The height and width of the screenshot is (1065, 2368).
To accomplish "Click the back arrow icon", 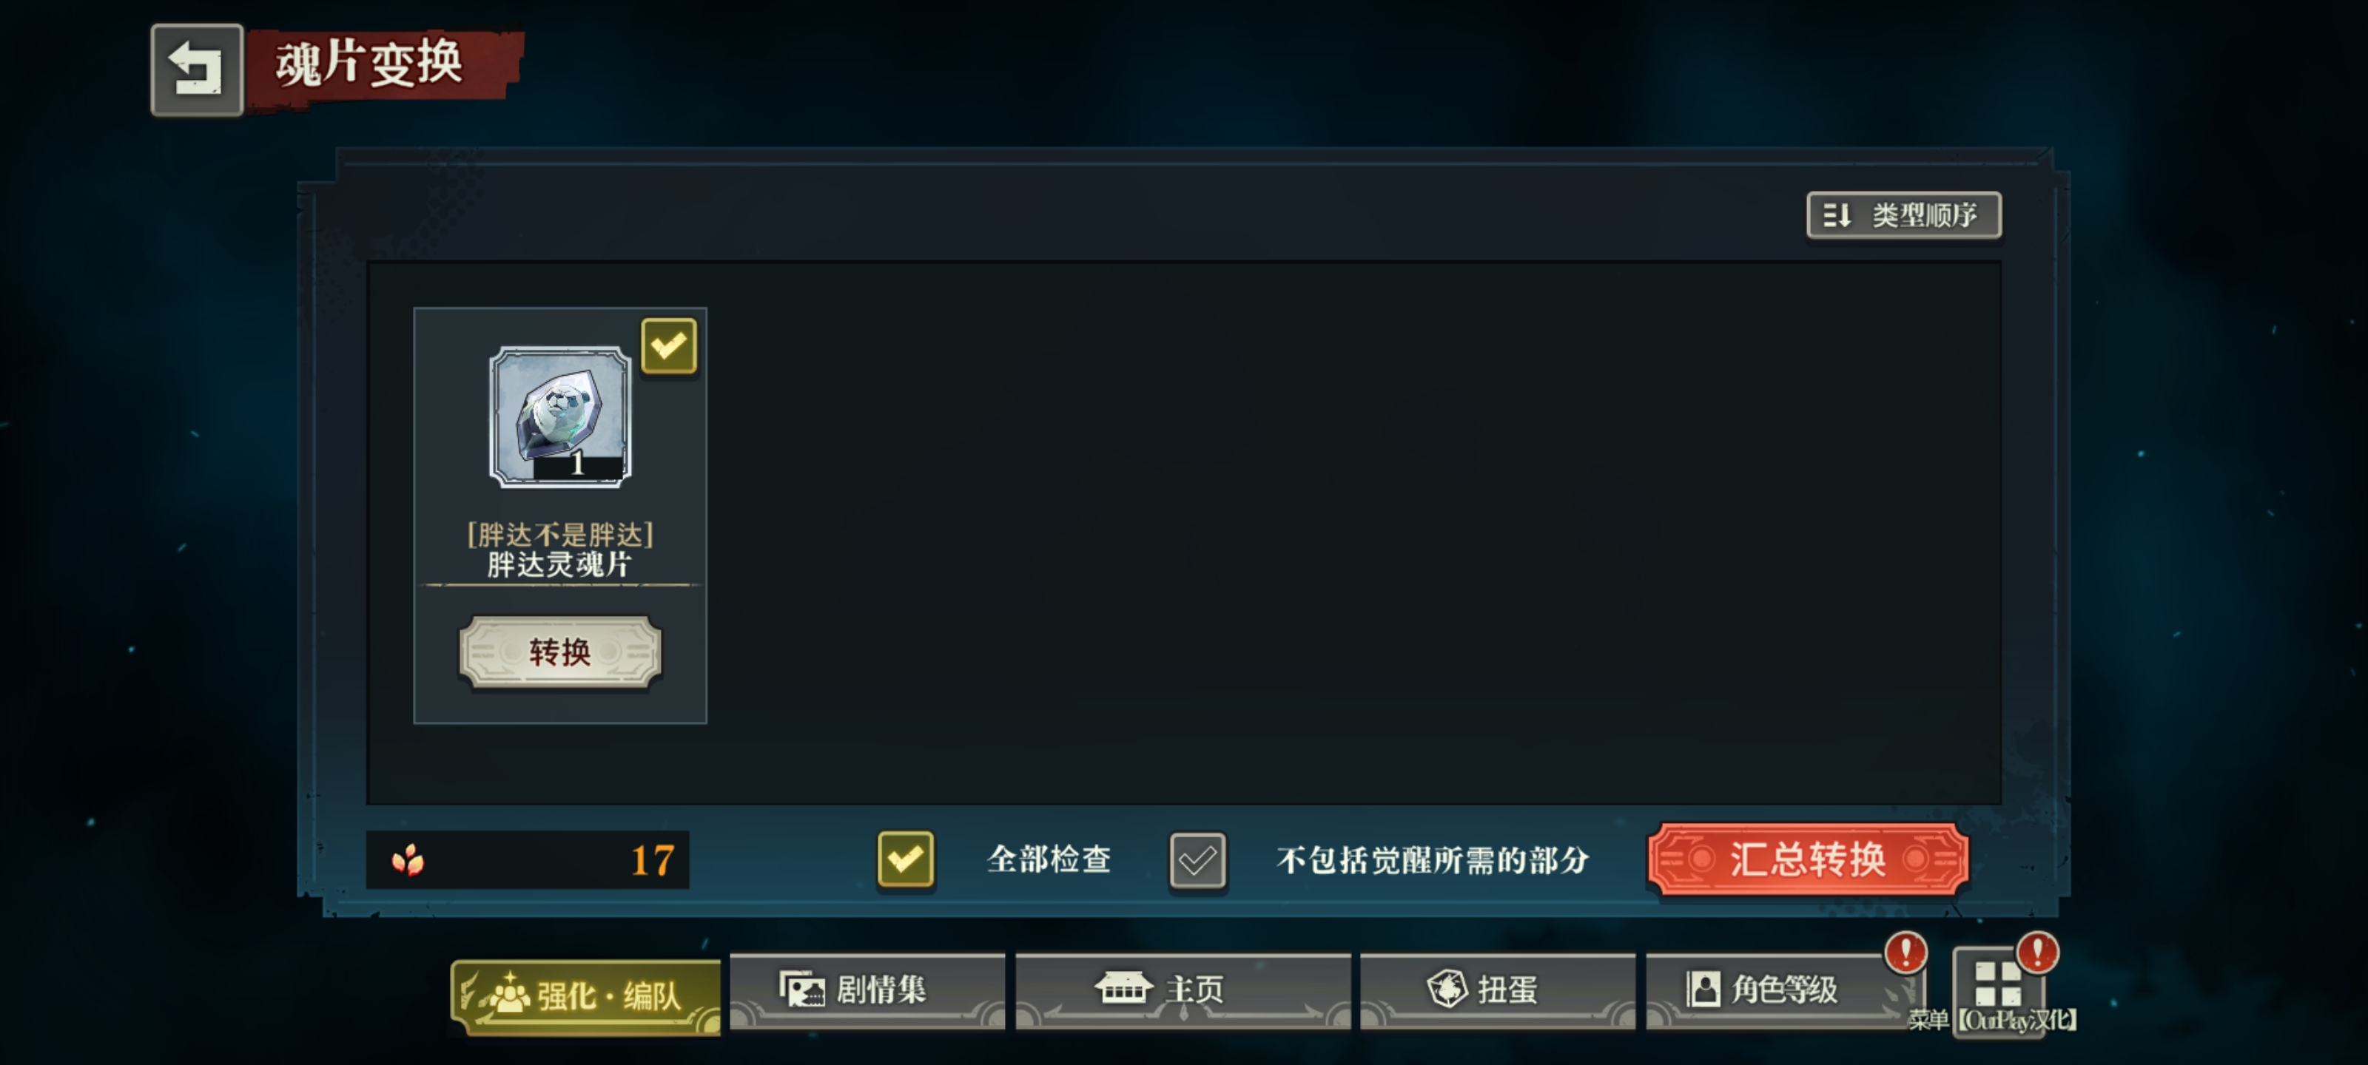I will [x=197, y=70].
